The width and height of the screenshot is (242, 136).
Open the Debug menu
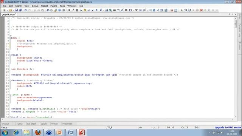(35, 6)
